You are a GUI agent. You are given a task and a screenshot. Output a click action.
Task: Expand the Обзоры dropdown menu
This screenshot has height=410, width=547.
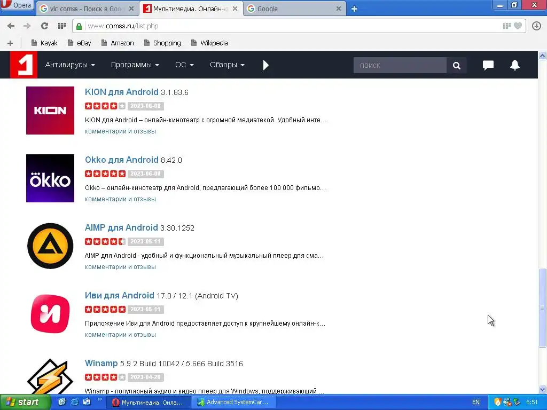227,65
